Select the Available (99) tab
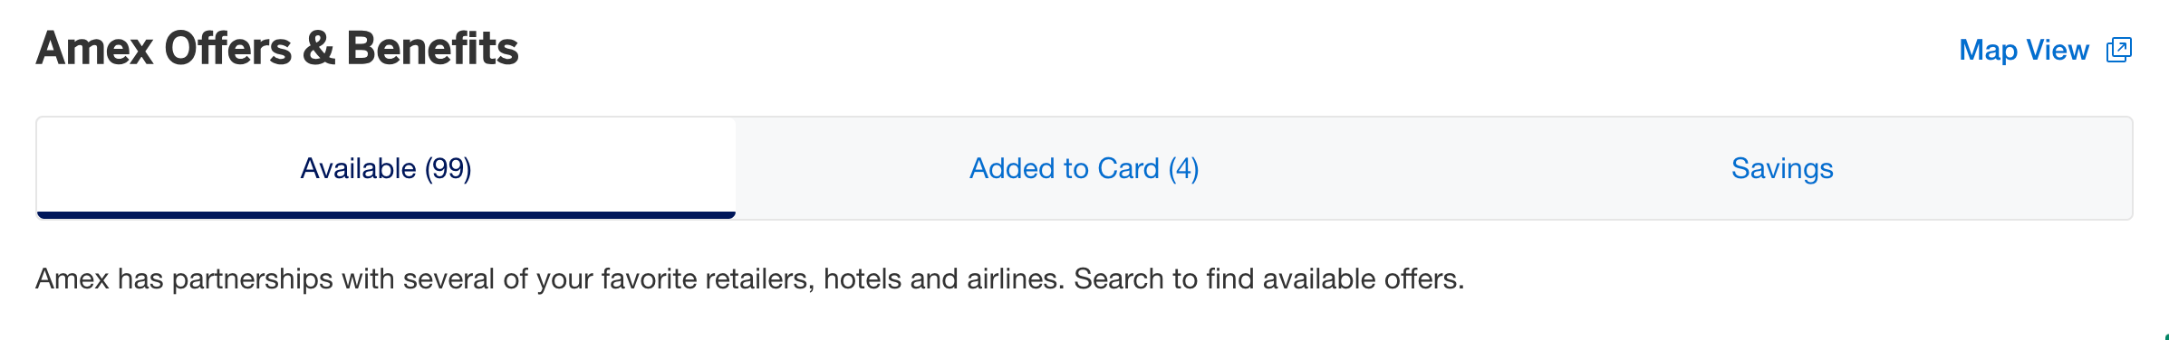This screenshot has height=340, width=2169. (386, 168)
